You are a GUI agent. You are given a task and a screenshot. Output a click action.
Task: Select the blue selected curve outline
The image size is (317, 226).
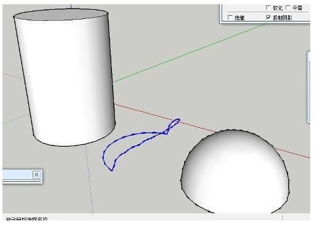pyautogui.click(x=140, y=144)
